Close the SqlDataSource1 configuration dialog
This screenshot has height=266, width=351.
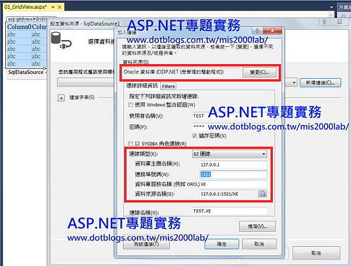(x=339, y=22)
